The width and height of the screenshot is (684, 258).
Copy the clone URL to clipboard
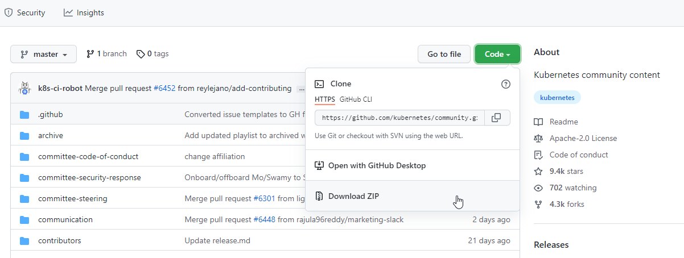click(x=497, y=118)
